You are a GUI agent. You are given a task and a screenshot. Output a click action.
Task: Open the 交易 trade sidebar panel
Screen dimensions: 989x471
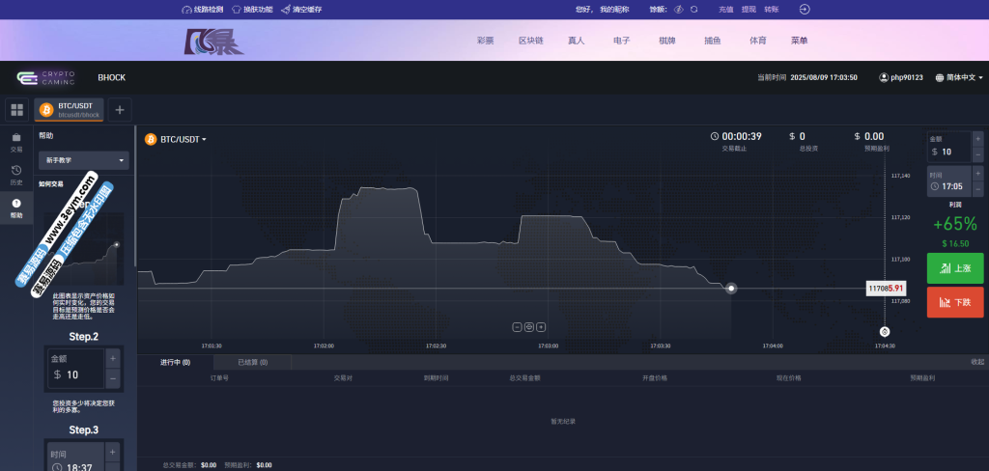[16, 142]
